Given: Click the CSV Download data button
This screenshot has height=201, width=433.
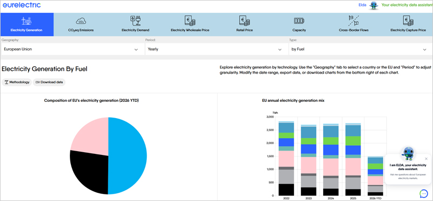Looking at the screenshot, I should tap(49, 82).
